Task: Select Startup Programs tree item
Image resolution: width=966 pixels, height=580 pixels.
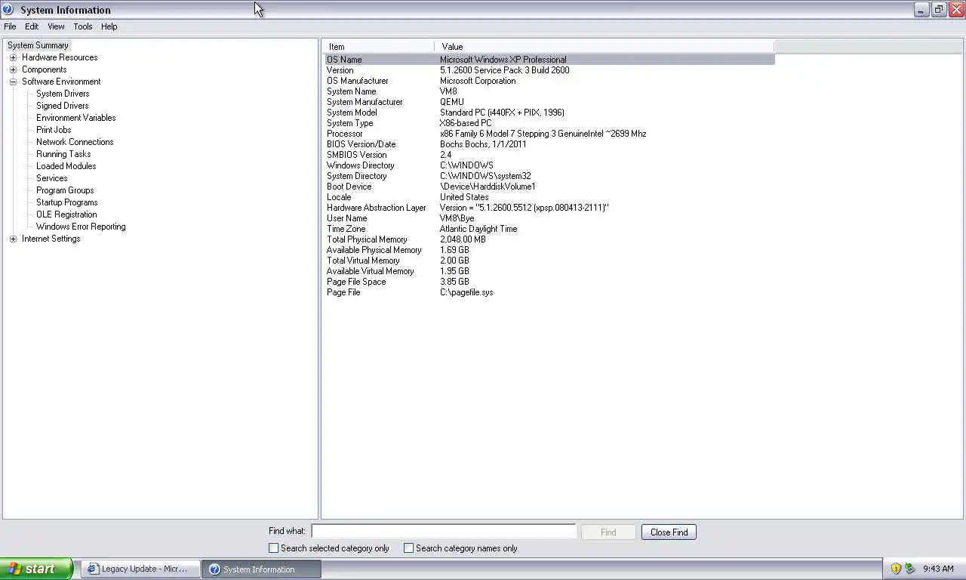Action: pyautogui.click(x=67, y=202)
